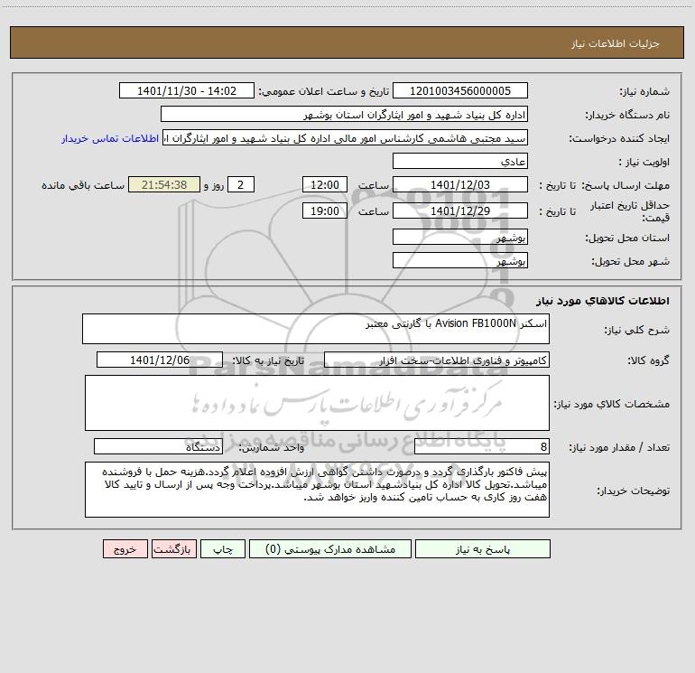Click the priority field showing عادی

(460, 161)
